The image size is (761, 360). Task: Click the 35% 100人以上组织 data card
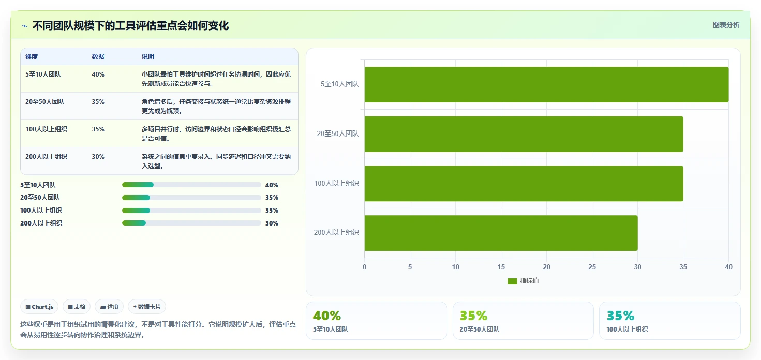(669, 321)
